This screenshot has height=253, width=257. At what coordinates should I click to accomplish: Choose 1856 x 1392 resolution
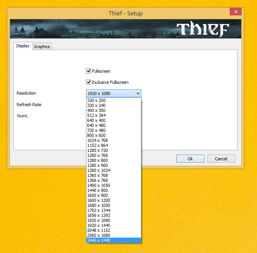(x=114, y=215)
